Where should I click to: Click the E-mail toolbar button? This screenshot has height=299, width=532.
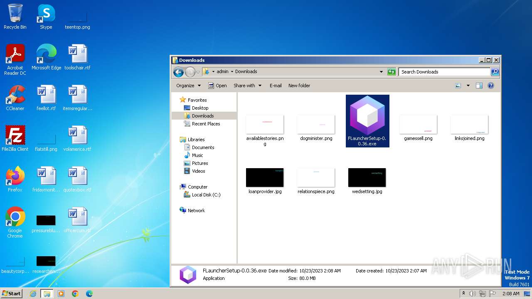276,86
